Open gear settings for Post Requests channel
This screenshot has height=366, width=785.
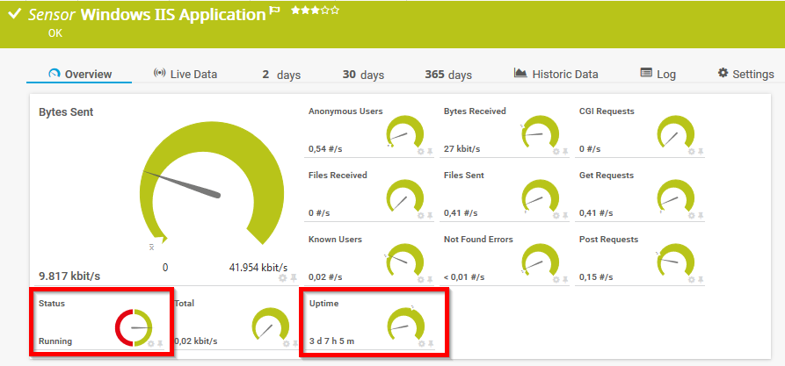[691, 279]
